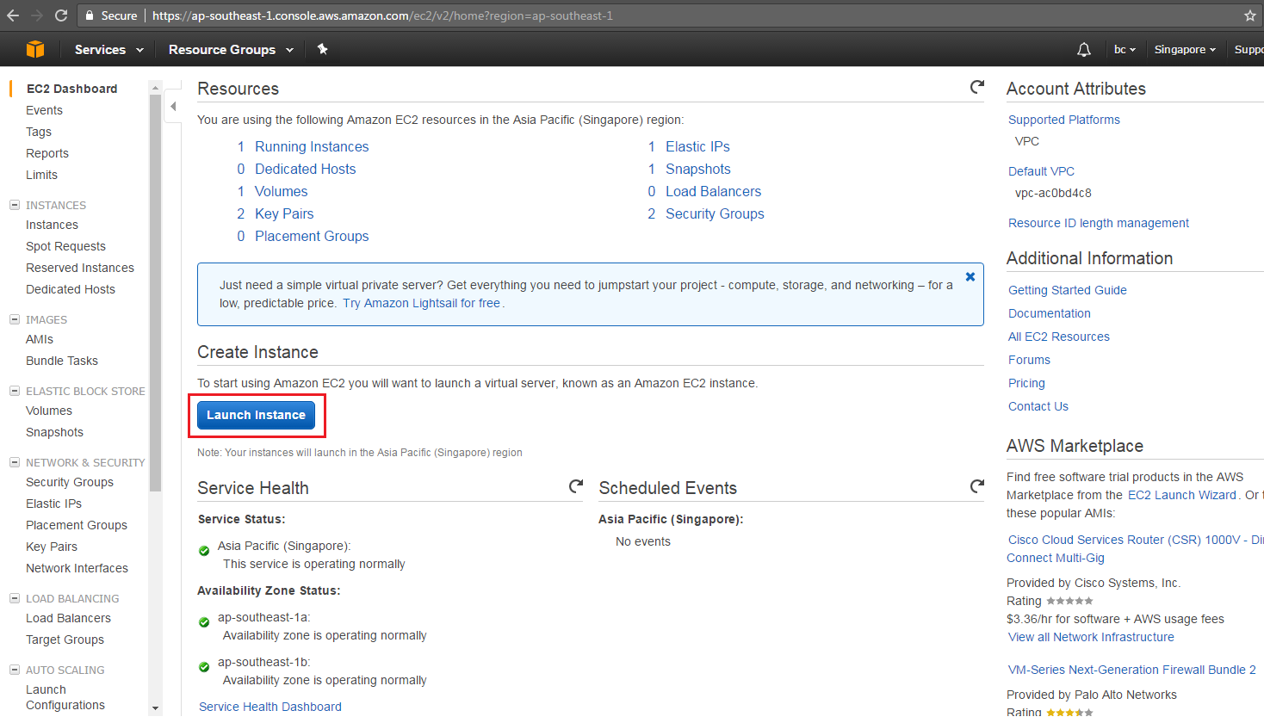Refresh the Scheduled Events panel
The image size is (1264, 723).
[x=976, y=485]
